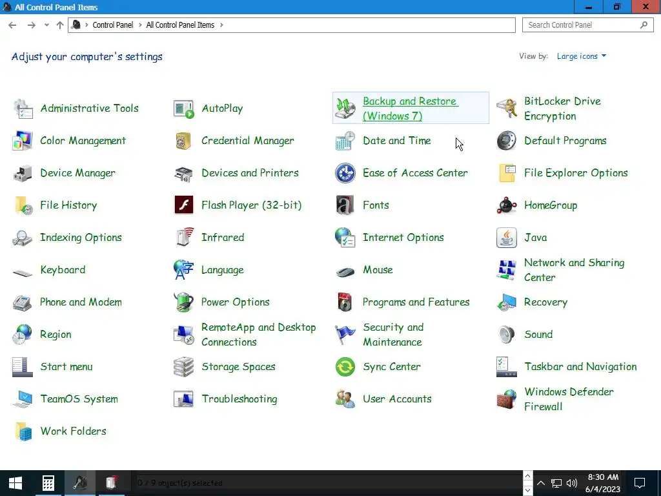The image size is (661, 496).
Task: Open the Language icon
Action: coord(184,270)
